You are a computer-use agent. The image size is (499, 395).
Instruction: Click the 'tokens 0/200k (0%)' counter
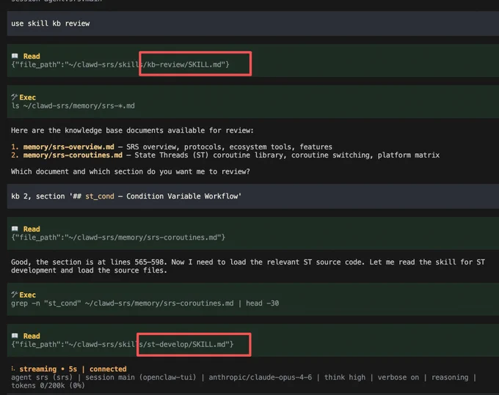pos(48,385)
